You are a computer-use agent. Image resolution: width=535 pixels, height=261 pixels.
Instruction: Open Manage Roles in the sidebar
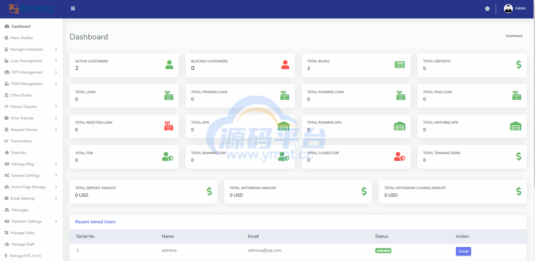31,233
